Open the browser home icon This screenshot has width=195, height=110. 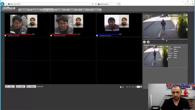(x=186, y=4)
